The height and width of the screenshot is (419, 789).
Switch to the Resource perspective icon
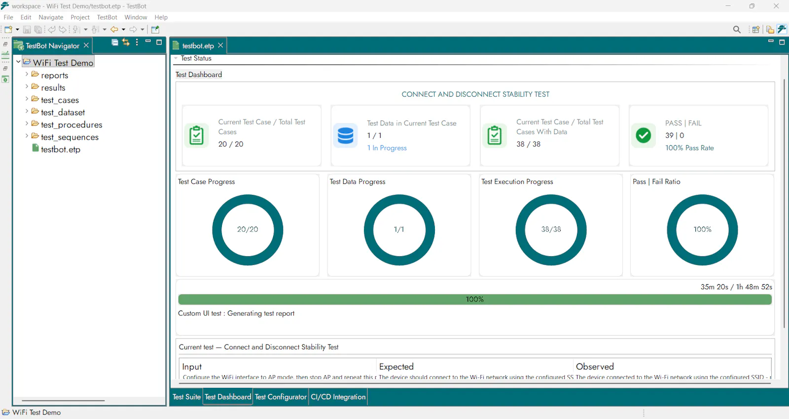(x=770, y=30)
